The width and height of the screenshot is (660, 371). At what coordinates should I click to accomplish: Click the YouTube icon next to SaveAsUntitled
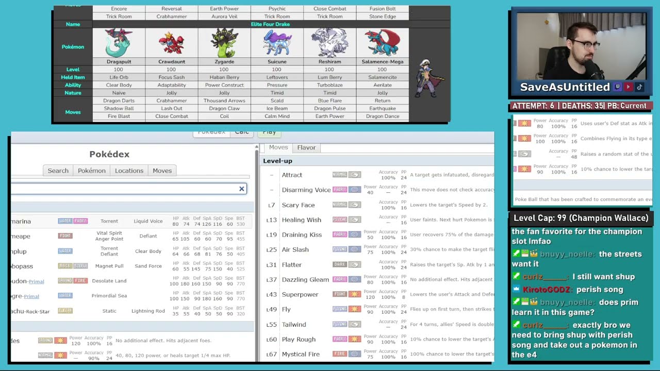629,87
